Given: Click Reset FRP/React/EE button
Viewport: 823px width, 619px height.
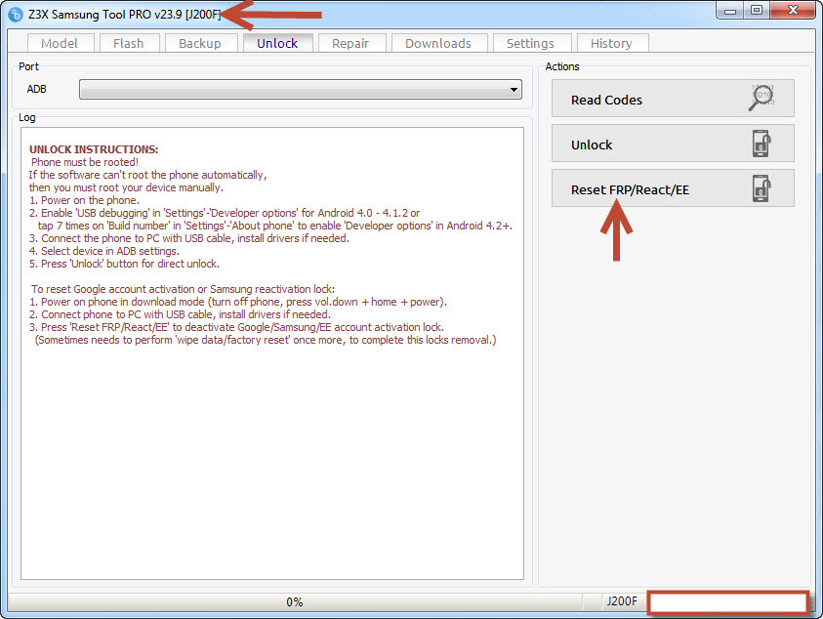Looking at the screenshot, I should point(673,188).
